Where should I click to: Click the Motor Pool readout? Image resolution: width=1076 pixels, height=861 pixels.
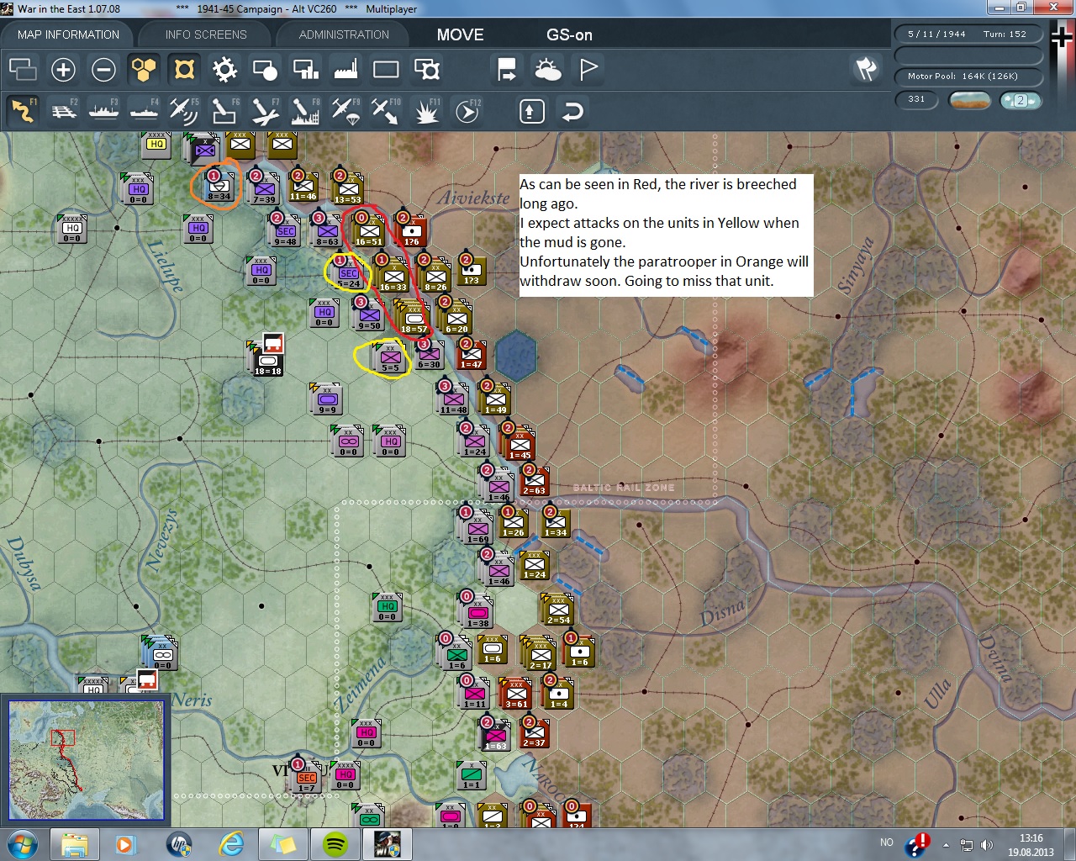968,77
